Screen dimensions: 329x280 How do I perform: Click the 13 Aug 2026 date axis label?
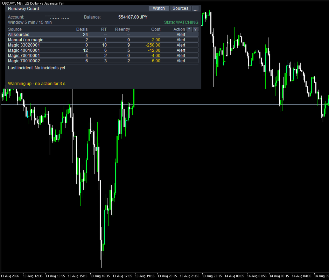click(10, 276)
